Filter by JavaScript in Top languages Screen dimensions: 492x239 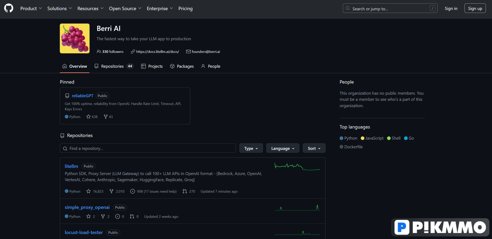tap(372, 138)
